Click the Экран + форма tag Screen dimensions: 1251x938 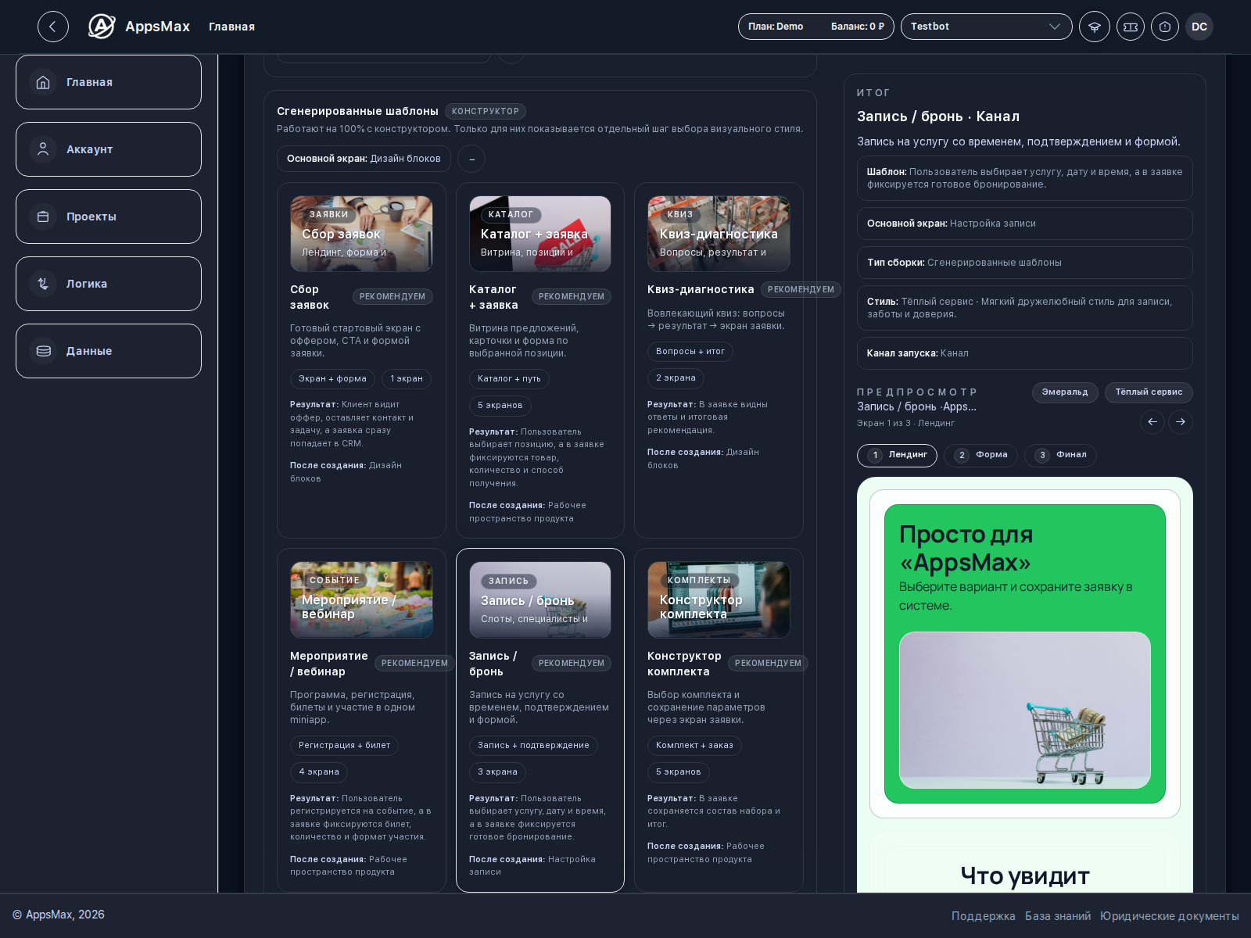[x=332, y=379]
